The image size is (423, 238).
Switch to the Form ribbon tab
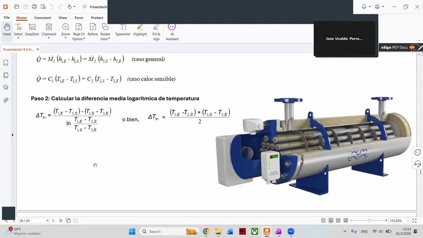79,18
